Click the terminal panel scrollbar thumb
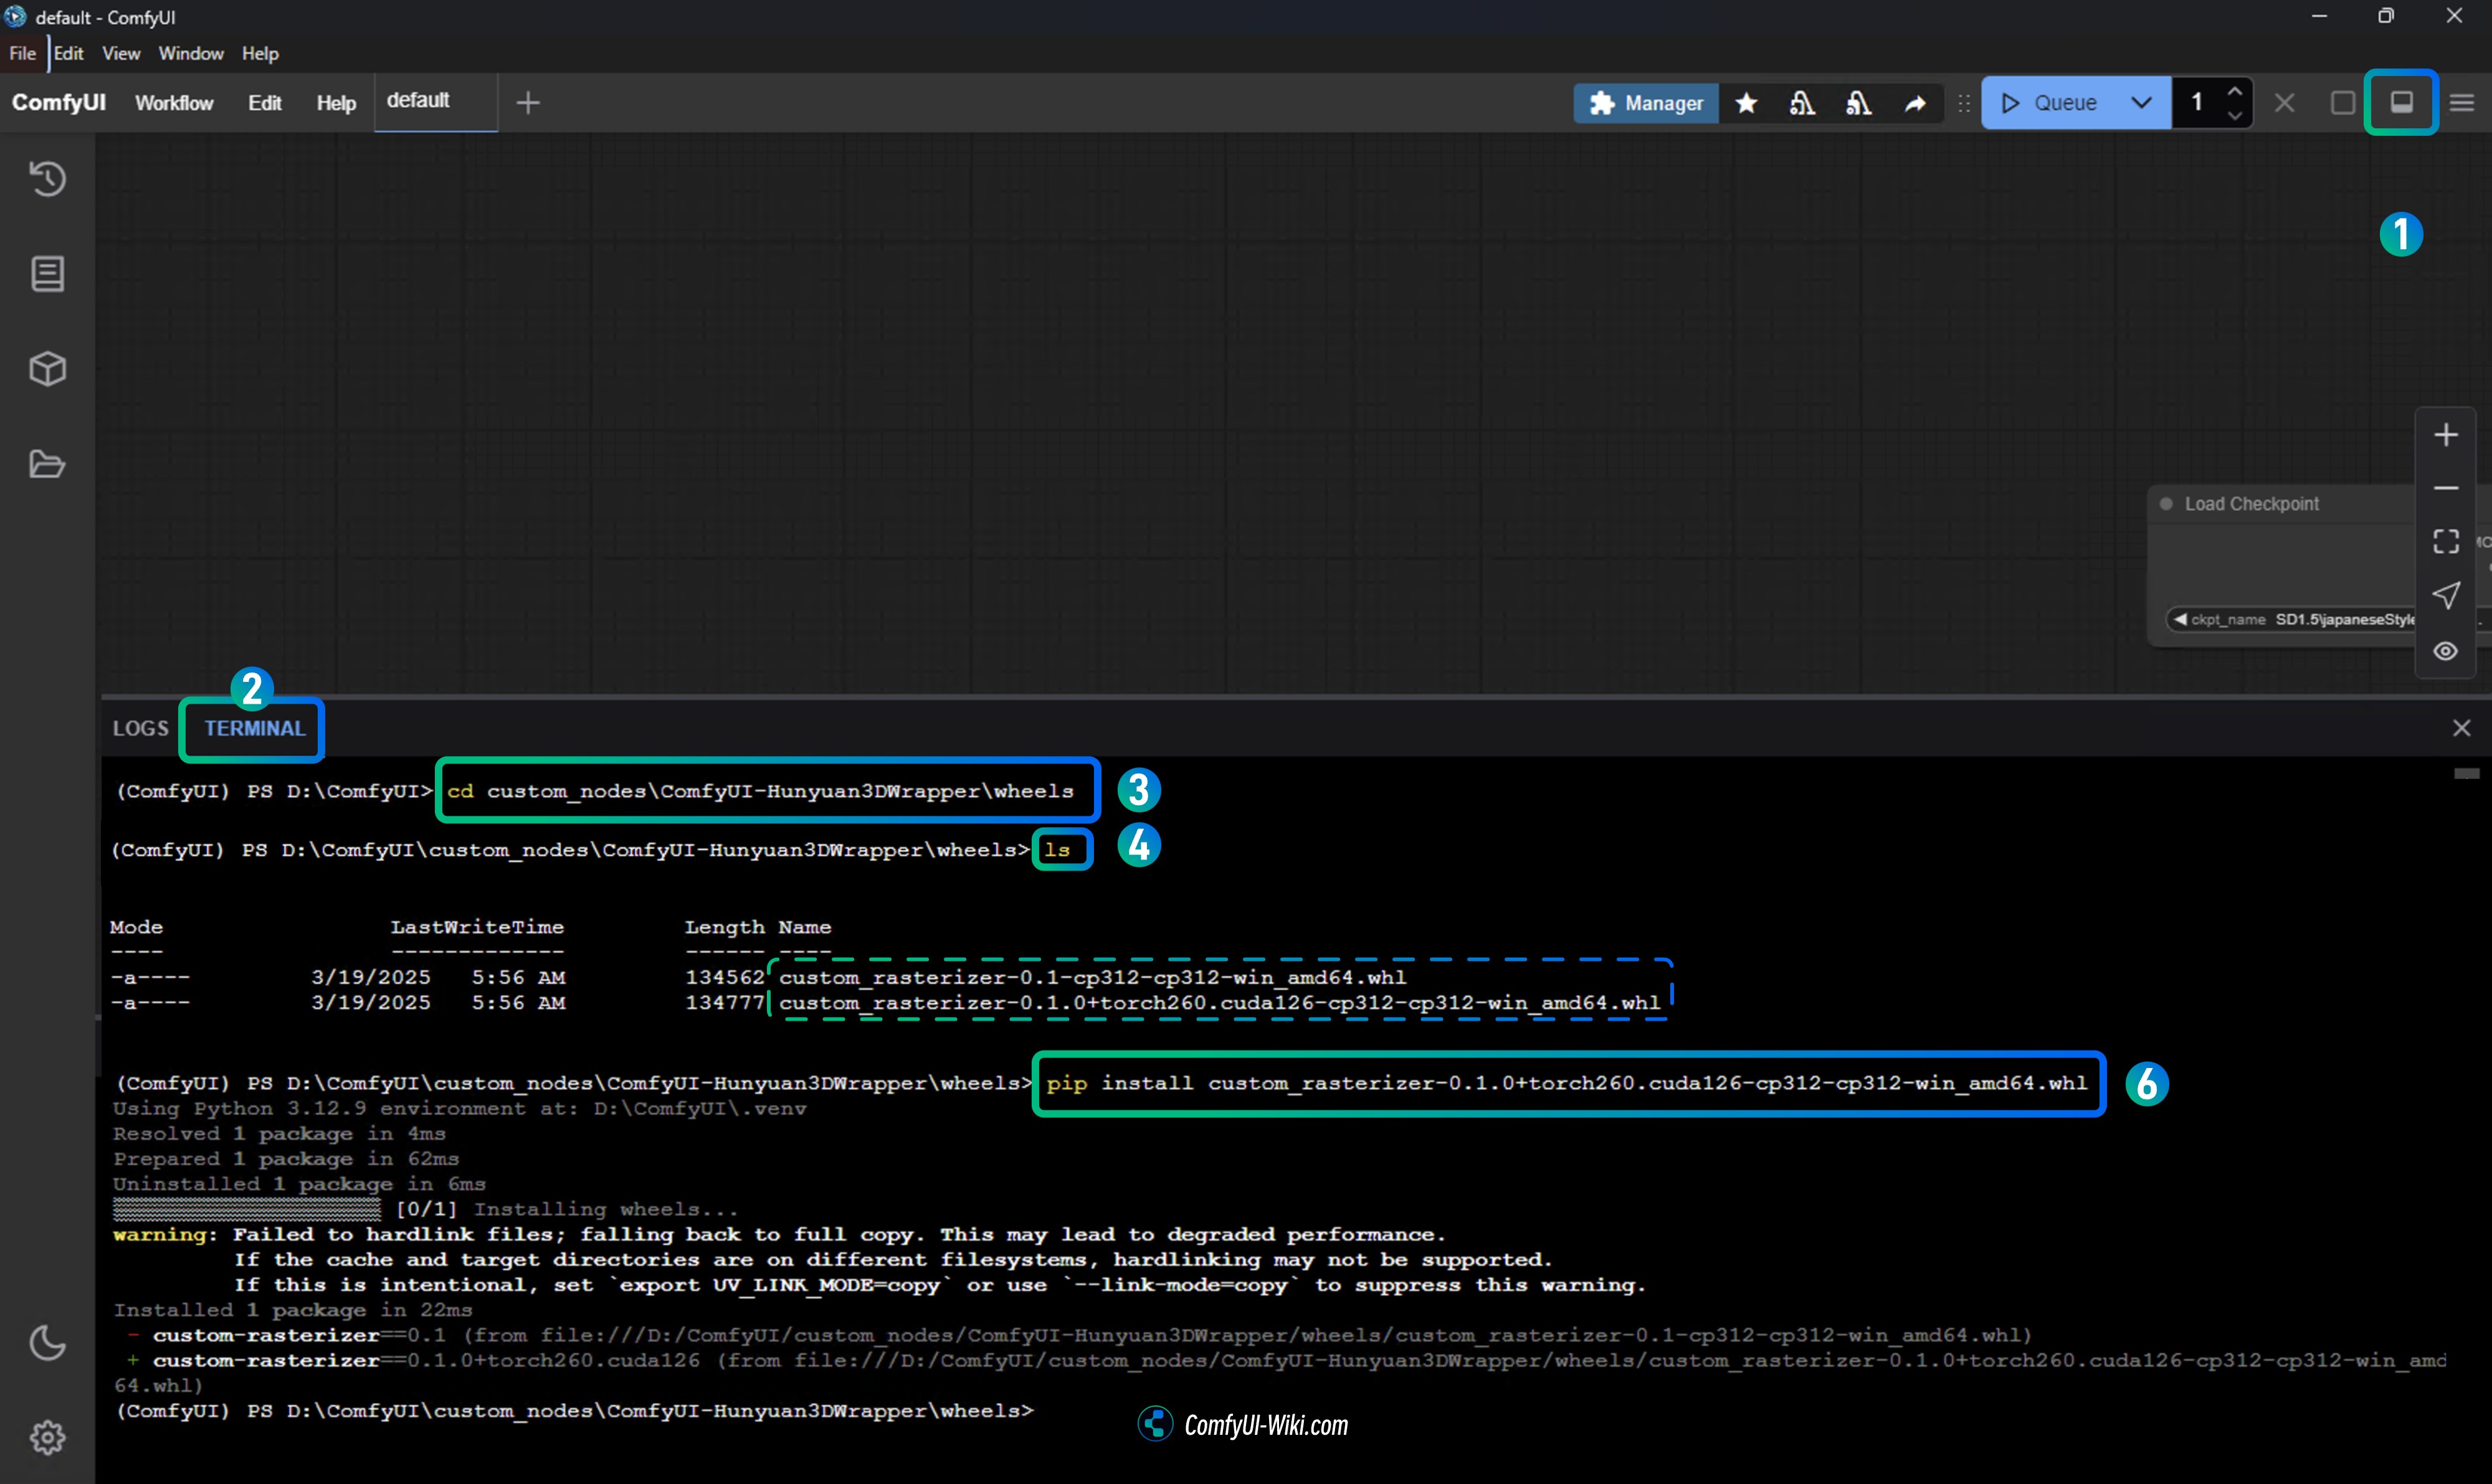 pyautogui.click(x=2466, y=773)
